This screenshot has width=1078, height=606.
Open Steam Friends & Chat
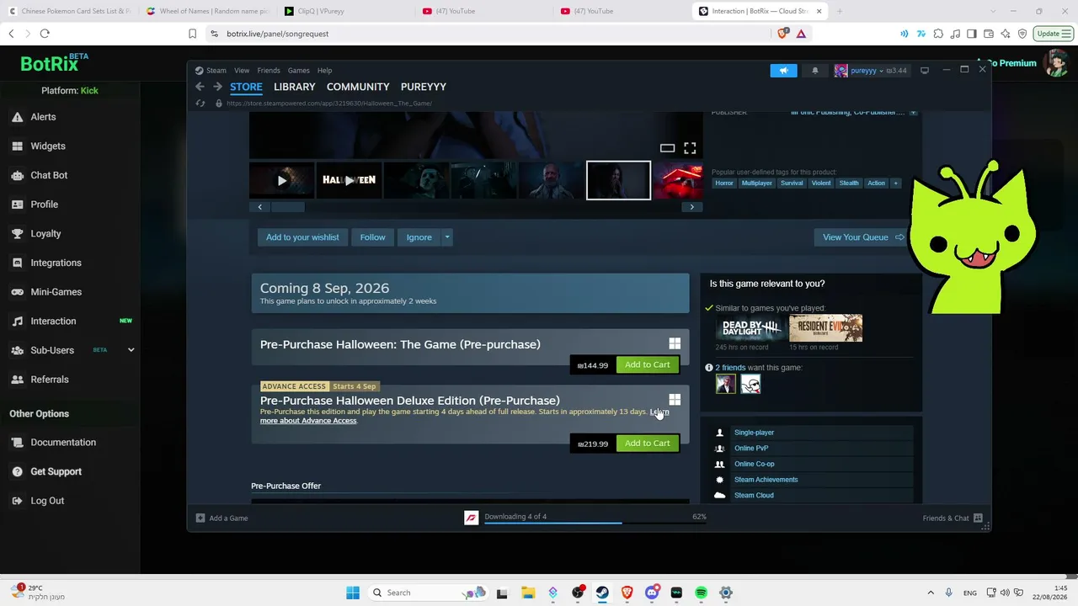click(953, 518)
